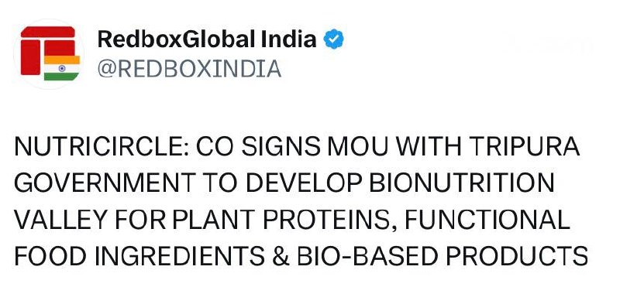Click the Ashoka Chakra wheel on flag
The height and width of the screenshot is (287, 620).
(x=62, y=68)
